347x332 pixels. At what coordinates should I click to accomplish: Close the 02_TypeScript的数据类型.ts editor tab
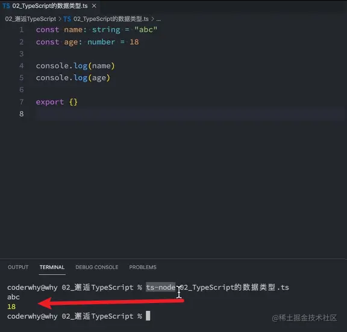click(x=94, y=6)
